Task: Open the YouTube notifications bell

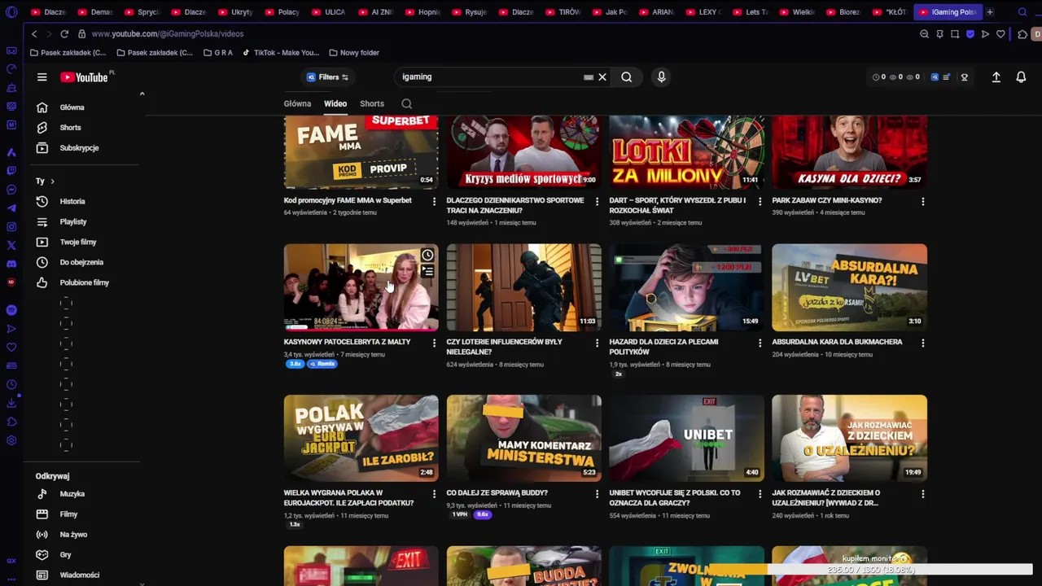Action: point(1021,77)
